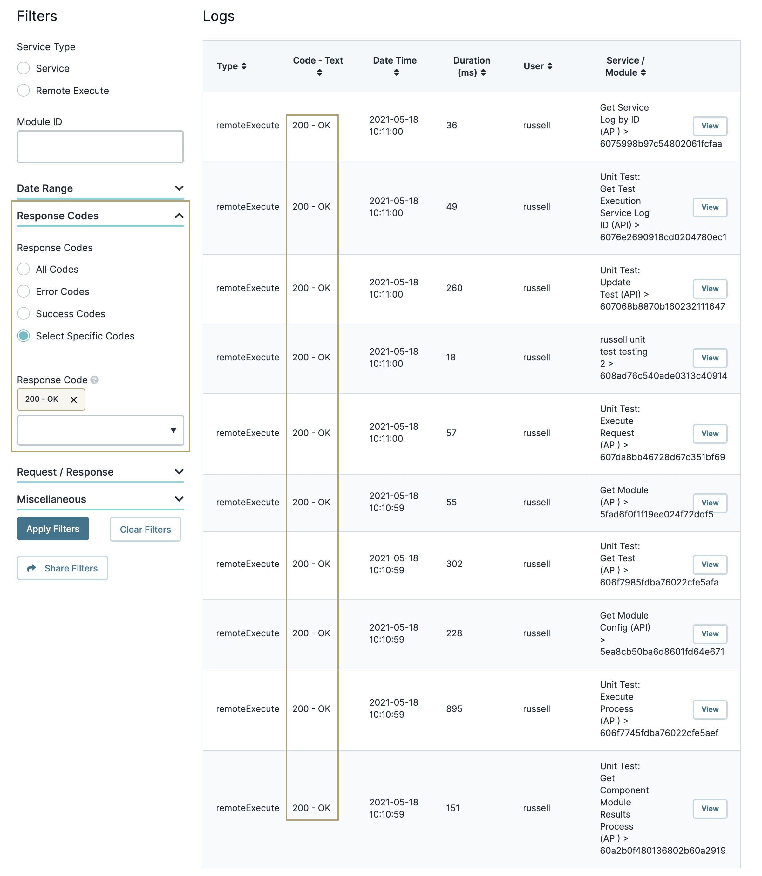Click the Module ID input field

(100, 147)
